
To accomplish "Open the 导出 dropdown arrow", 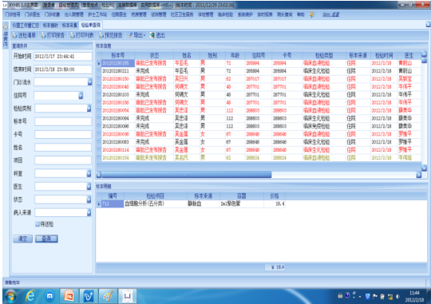I will (x=144, y=35).
